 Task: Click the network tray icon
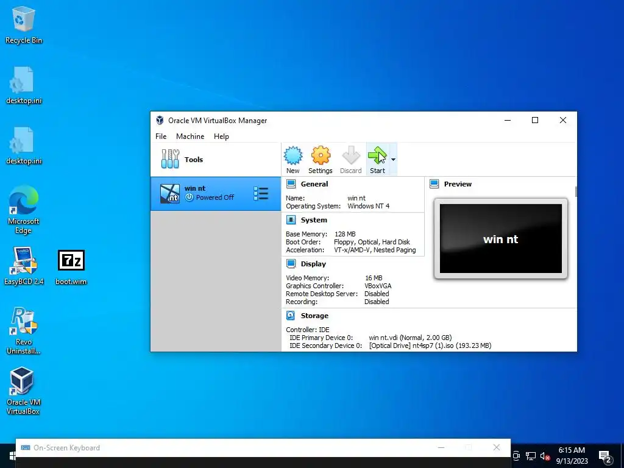pyautogui.click(x=531, y=456)
